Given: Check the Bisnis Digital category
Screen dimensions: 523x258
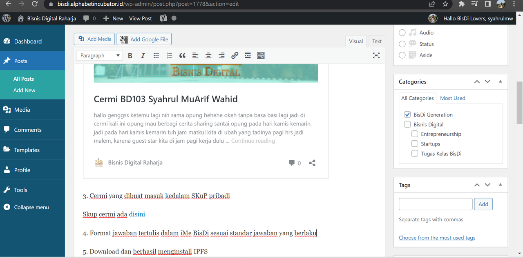Looking at the screenshot, I should (407, 124).
